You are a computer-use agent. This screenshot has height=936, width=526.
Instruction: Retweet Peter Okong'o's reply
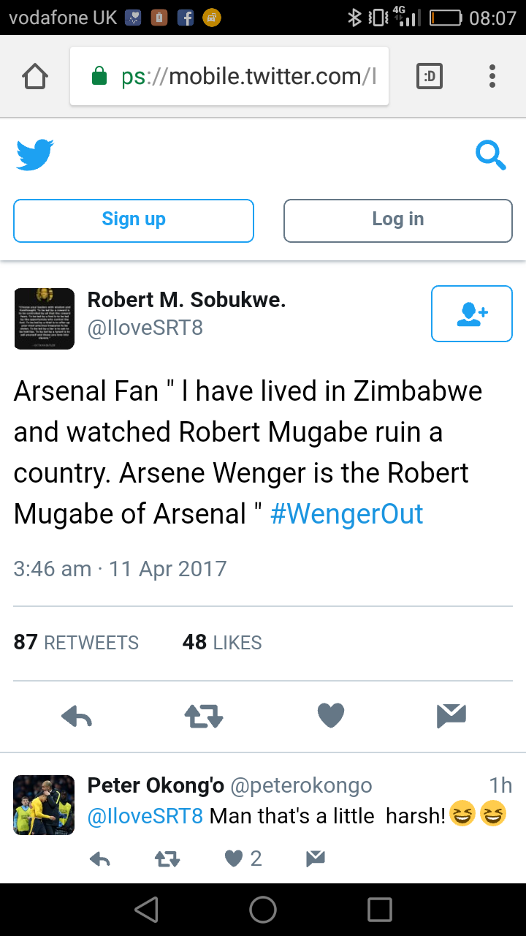pos(167,858)
